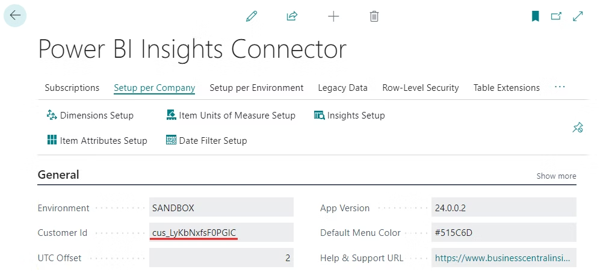This screenshot has height=278, width=612.
Task: Toggle the pin action bar icon
Action: [x=578, y=128]
